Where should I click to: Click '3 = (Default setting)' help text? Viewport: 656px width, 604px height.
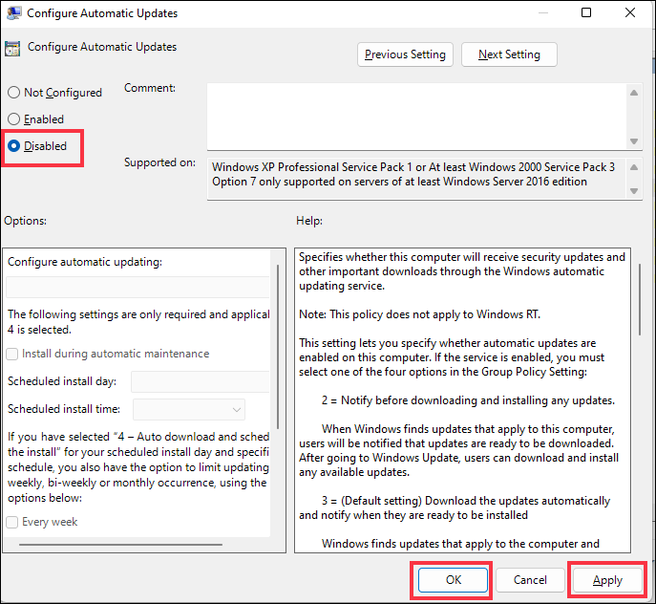pos(371,501)
